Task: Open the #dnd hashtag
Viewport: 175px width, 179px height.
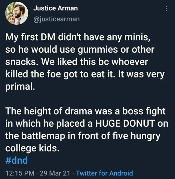Action: click(17, 160)
